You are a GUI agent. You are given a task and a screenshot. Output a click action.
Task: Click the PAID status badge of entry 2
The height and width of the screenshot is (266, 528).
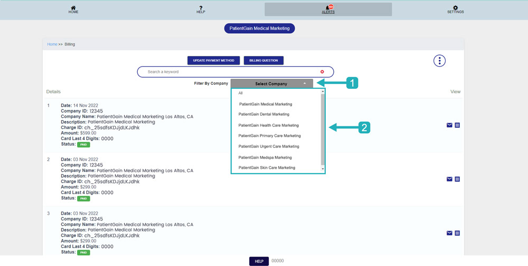point(83,198)
